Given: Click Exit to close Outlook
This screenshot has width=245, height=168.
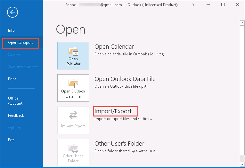Looking at the screenshot, I should point(11,140).
